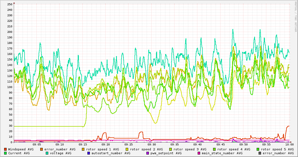Select the 'autostart_number AVG' legend label

point(111,153)
